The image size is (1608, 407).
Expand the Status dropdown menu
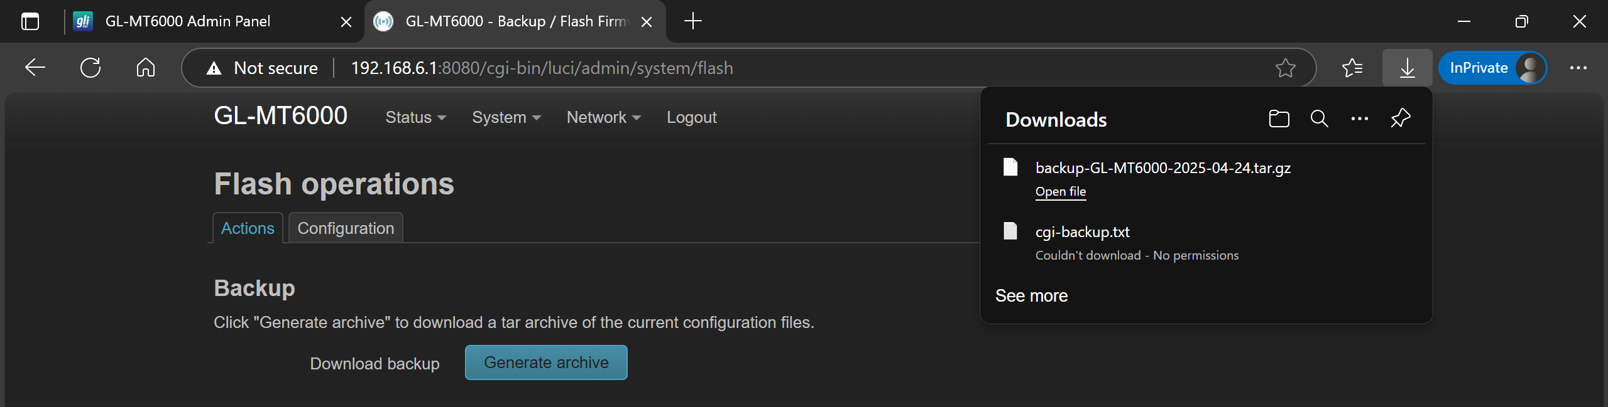(x=415, y=117)
